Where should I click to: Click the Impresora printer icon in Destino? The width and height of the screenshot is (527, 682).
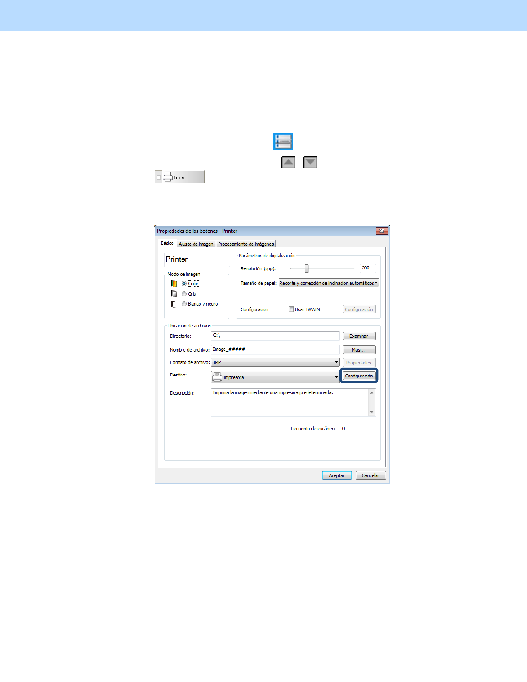coord(217,377)
